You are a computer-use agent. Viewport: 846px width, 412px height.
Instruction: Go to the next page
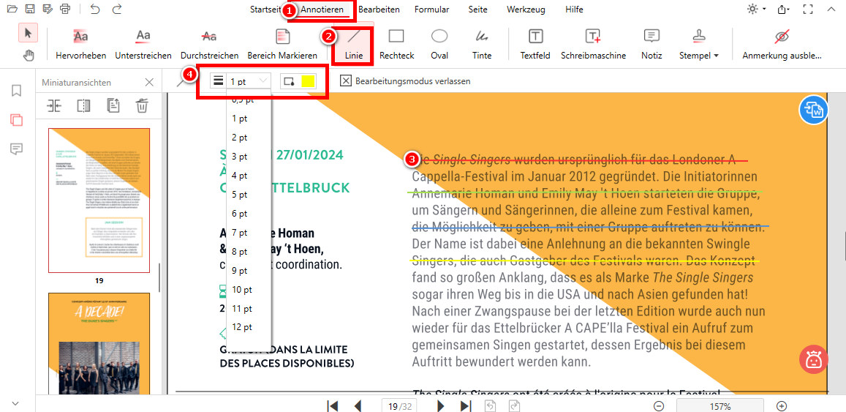click(441, 406)
